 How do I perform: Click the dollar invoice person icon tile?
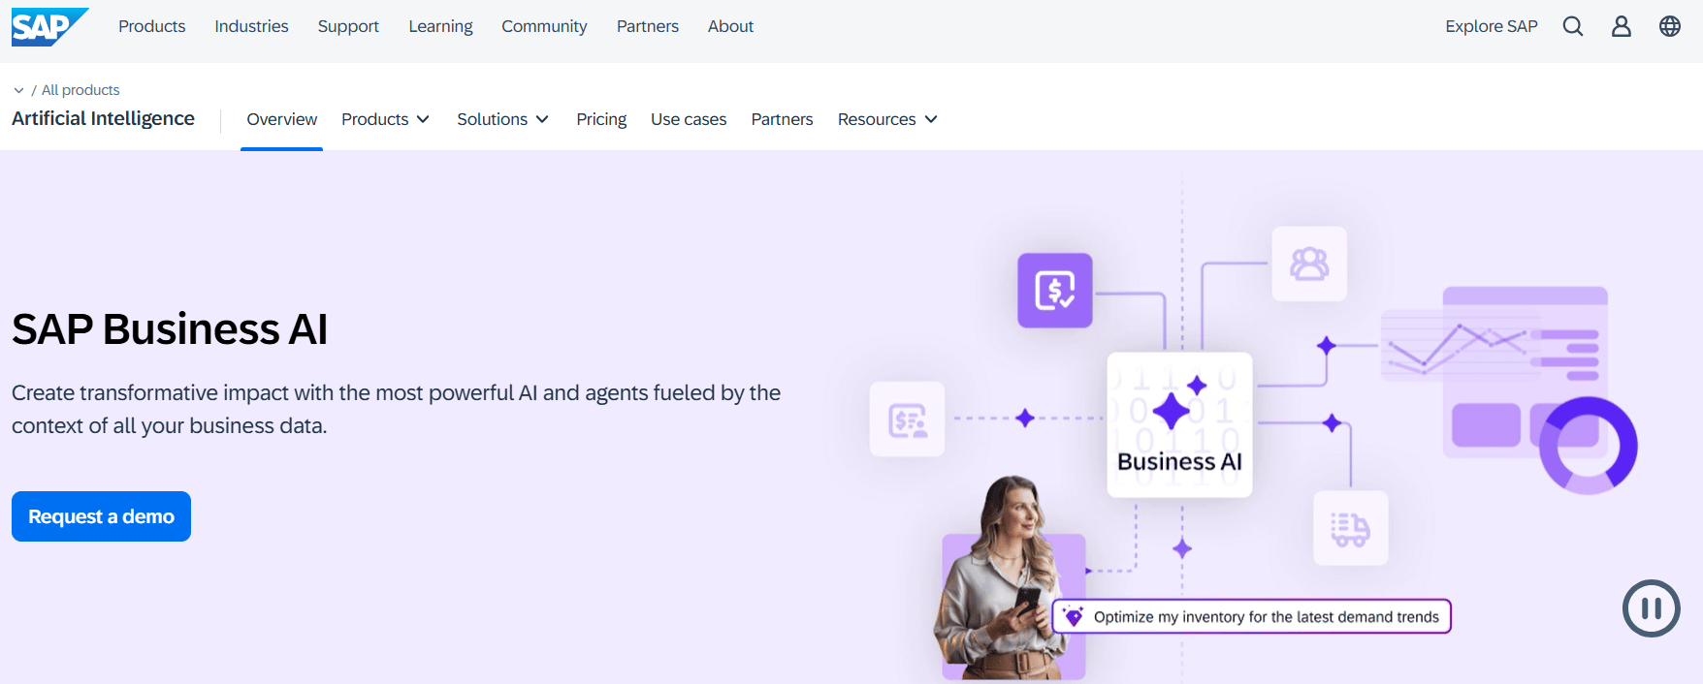(x=908, y=420)
